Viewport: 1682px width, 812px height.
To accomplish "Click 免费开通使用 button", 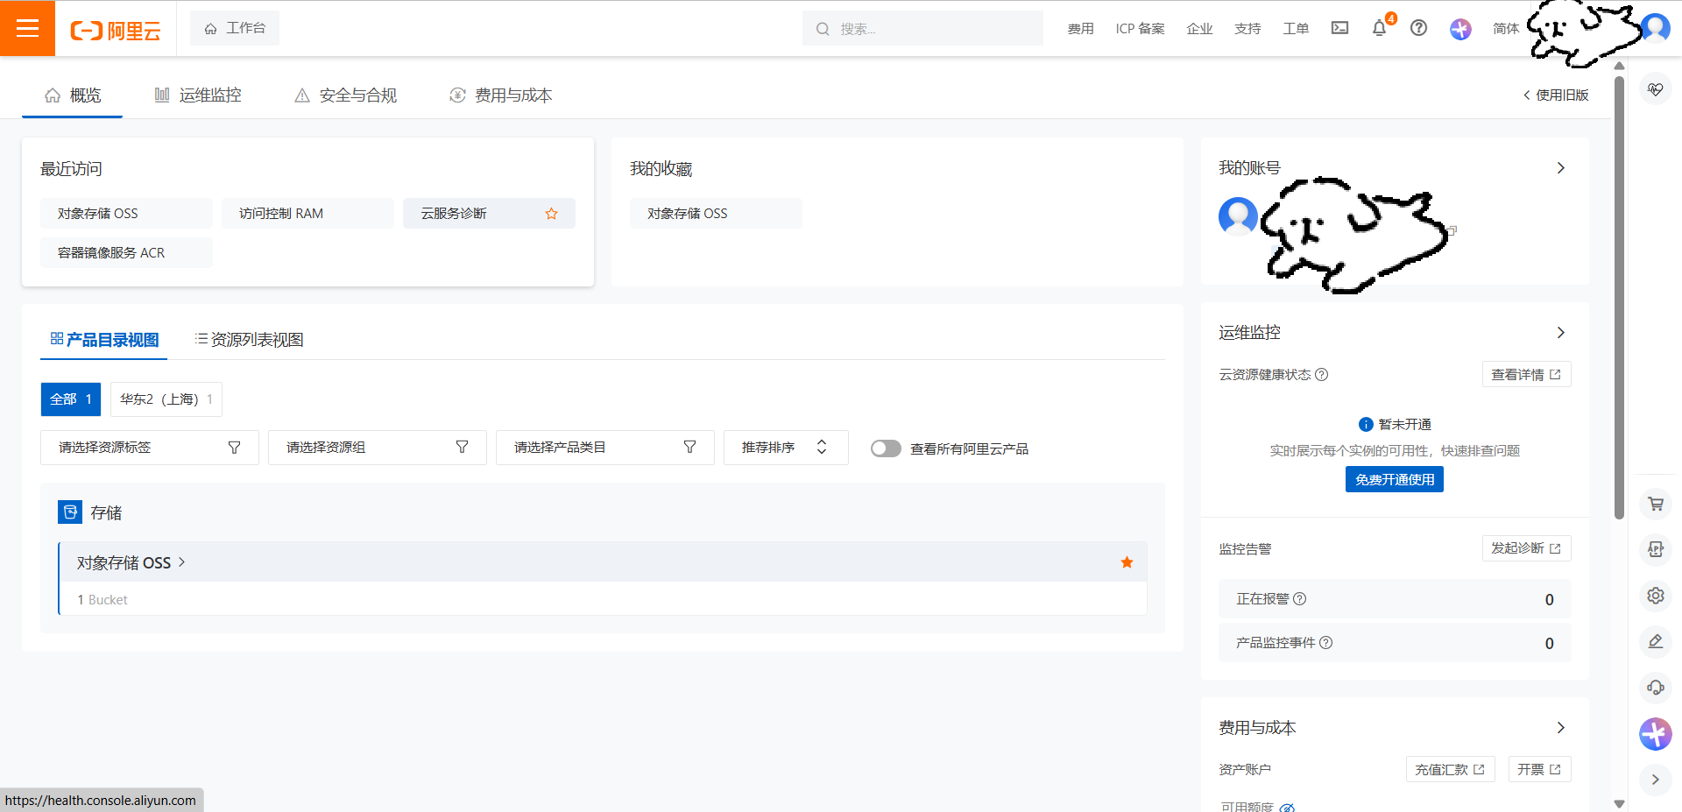I will pos(1395,479).
